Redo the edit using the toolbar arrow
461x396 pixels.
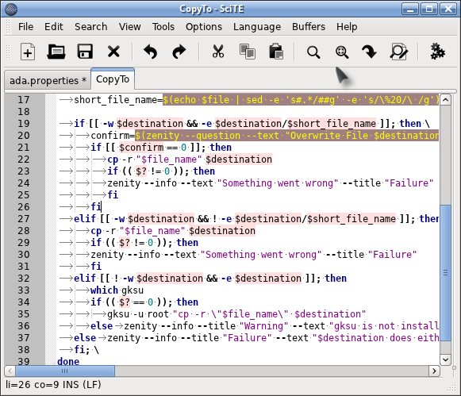tap(179, 52)
